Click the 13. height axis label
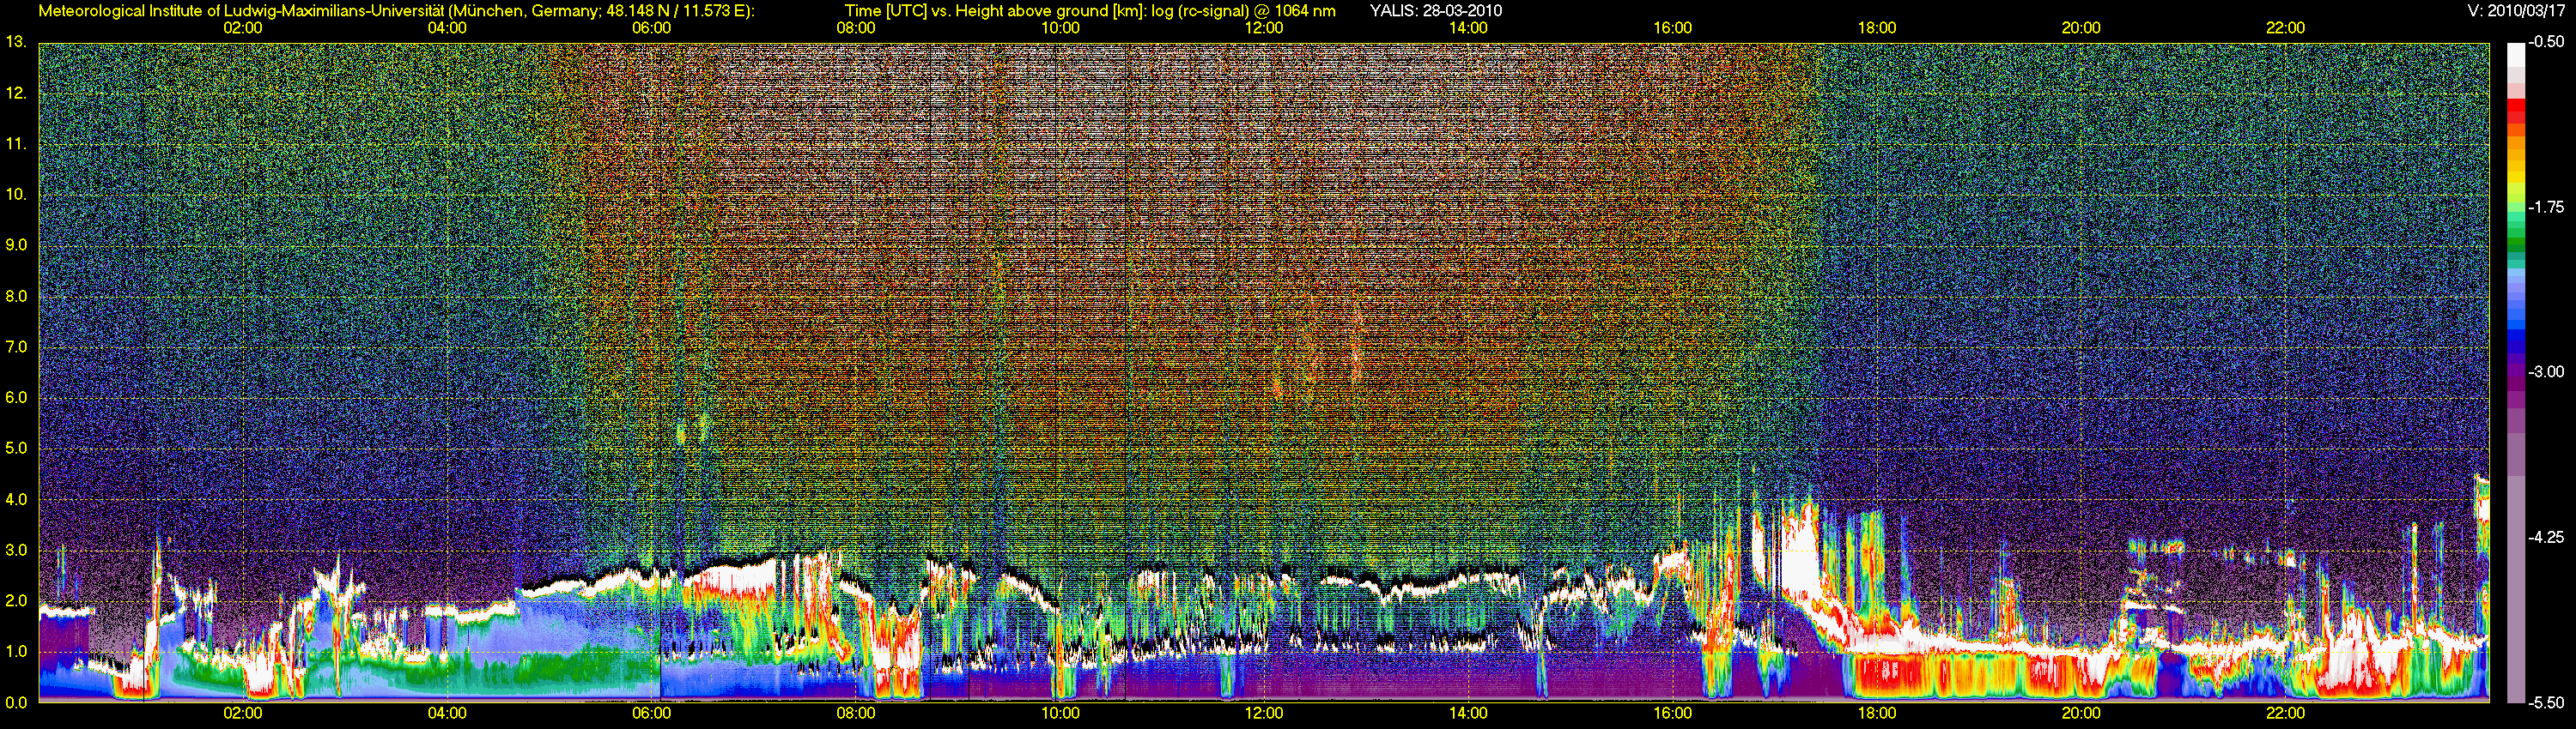This screenshot has height=729, width=2576. [15, 42]
